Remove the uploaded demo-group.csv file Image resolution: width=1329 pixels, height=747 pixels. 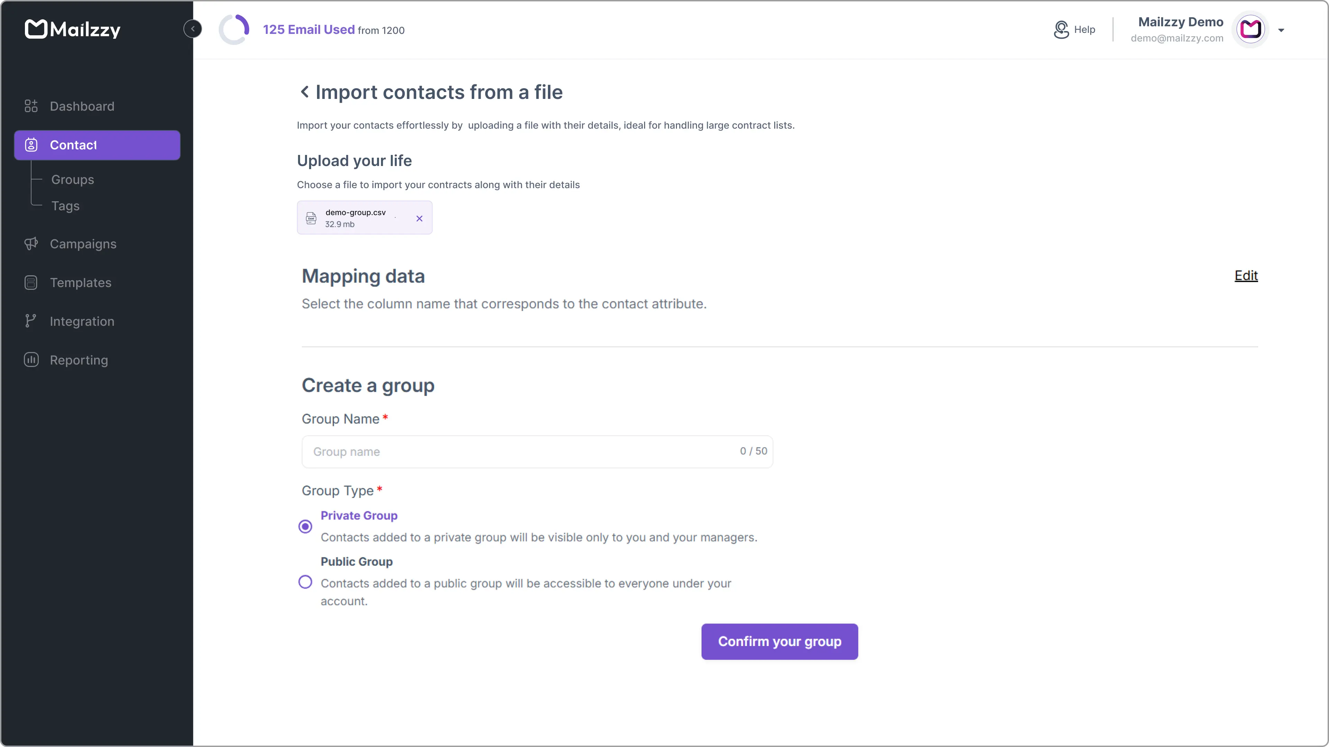click(x=419, y=218)
